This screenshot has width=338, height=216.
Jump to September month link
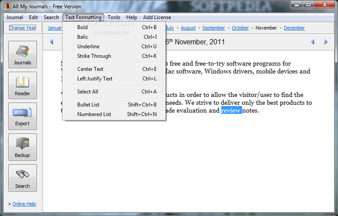tap(213, 28)
